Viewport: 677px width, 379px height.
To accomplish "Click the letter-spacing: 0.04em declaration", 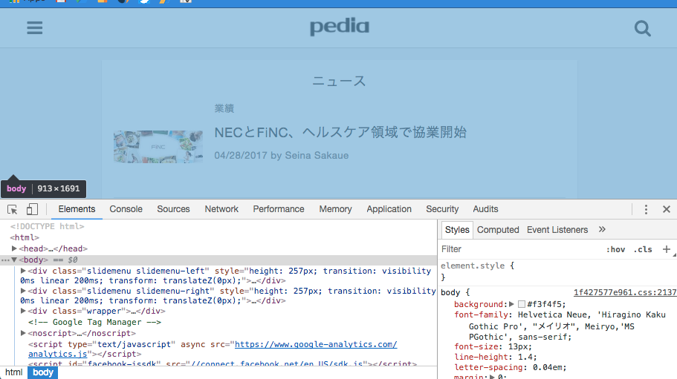I will [511, 367].
